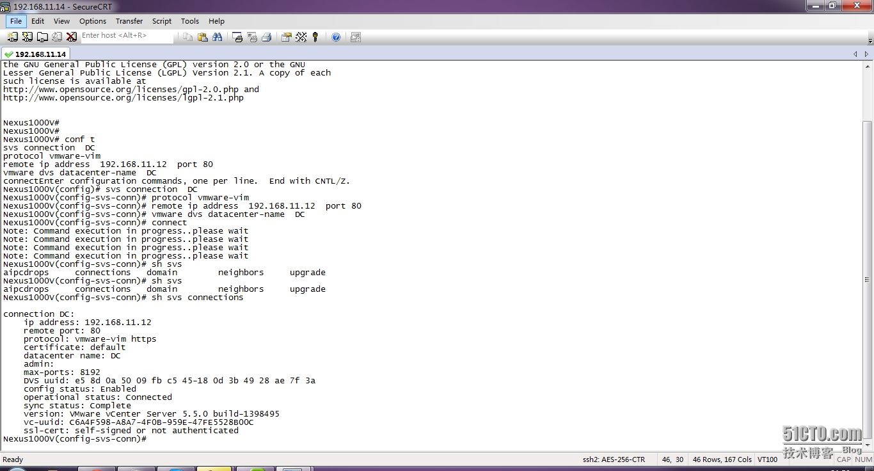
Task: Click the Paste clipboard icon
Action: [x=203, y=37]
